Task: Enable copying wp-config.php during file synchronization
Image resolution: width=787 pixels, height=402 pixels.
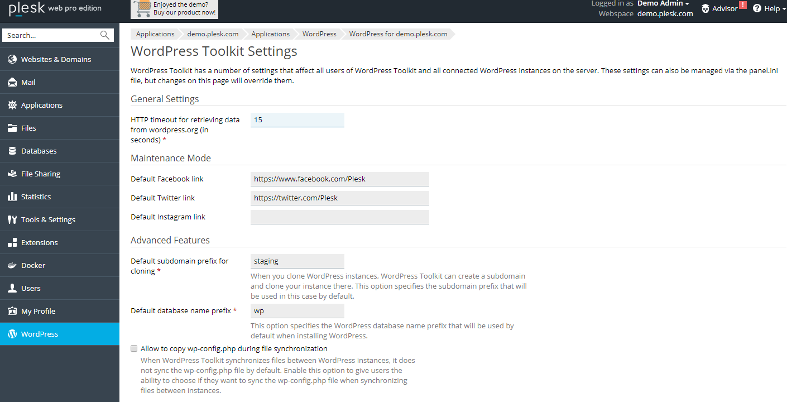Action: [x=134, y=348]
